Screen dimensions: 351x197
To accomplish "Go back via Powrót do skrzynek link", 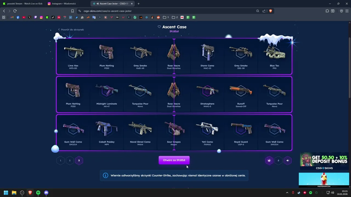I will coord(71,30).
